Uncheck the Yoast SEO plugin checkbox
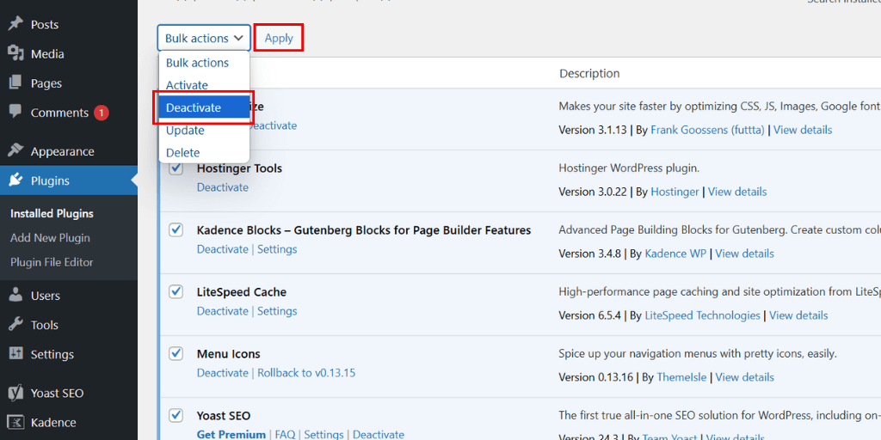This screenshot has width=881, height=440. click(176, 415)
